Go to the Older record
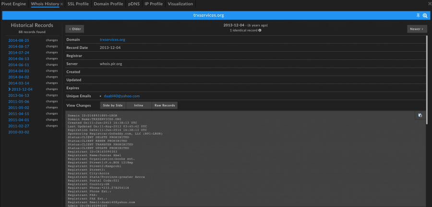The height and width of the screenshot is (207, 432). tap(75, 29)
